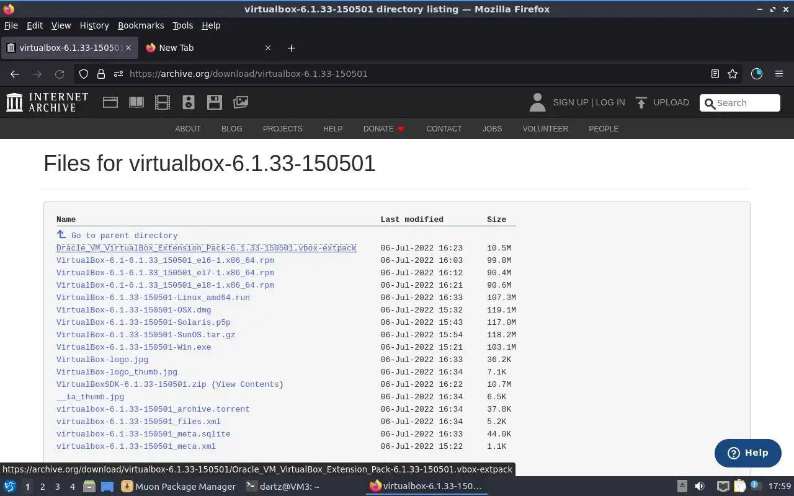The image size is (794, 496).
Task: Download the Win.exe installer
Action: pos(134,347)
